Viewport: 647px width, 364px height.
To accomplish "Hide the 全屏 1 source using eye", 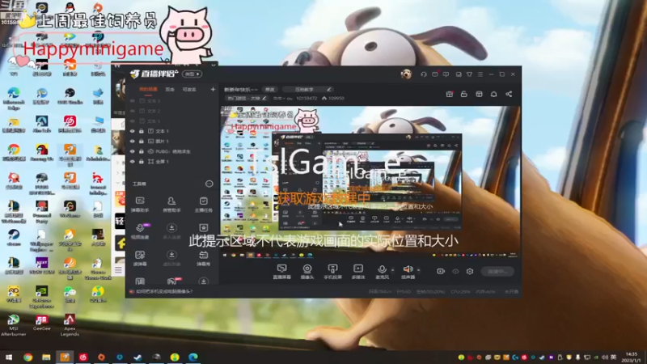I will tap(132, 162).
